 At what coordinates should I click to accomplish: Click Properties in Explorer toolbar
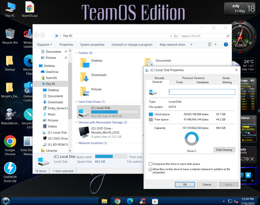pos(66,45)
